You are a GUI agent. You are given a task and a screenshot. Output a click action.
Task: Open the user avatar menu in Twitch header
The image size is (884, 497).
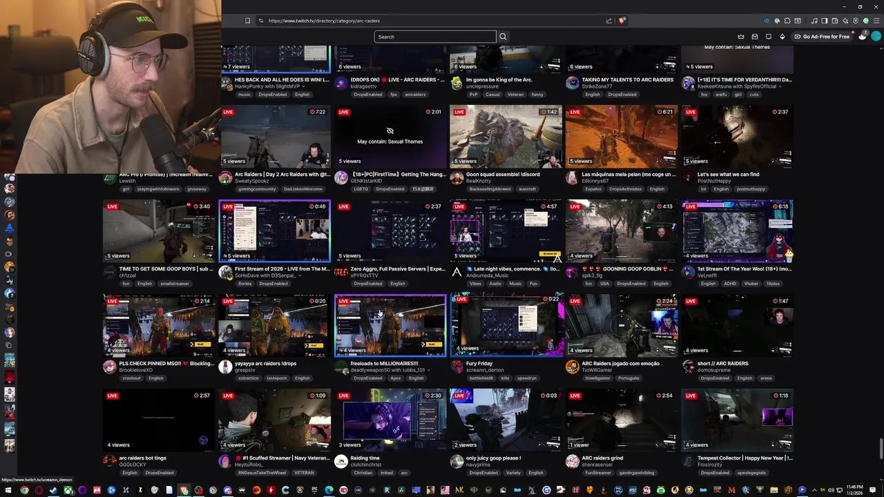tap(877, 37)
